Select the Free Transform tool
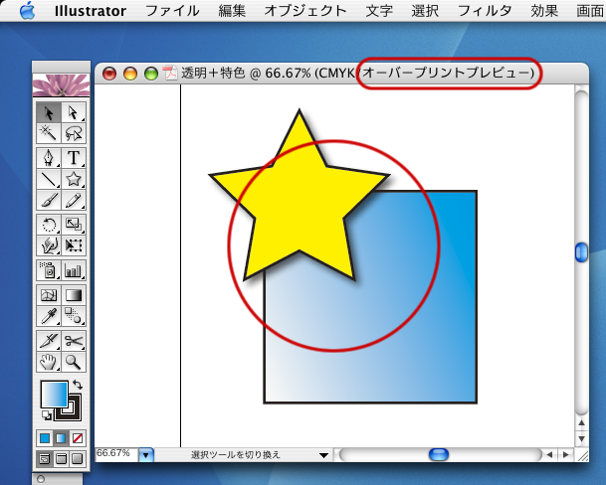 (x=74, y=245)
